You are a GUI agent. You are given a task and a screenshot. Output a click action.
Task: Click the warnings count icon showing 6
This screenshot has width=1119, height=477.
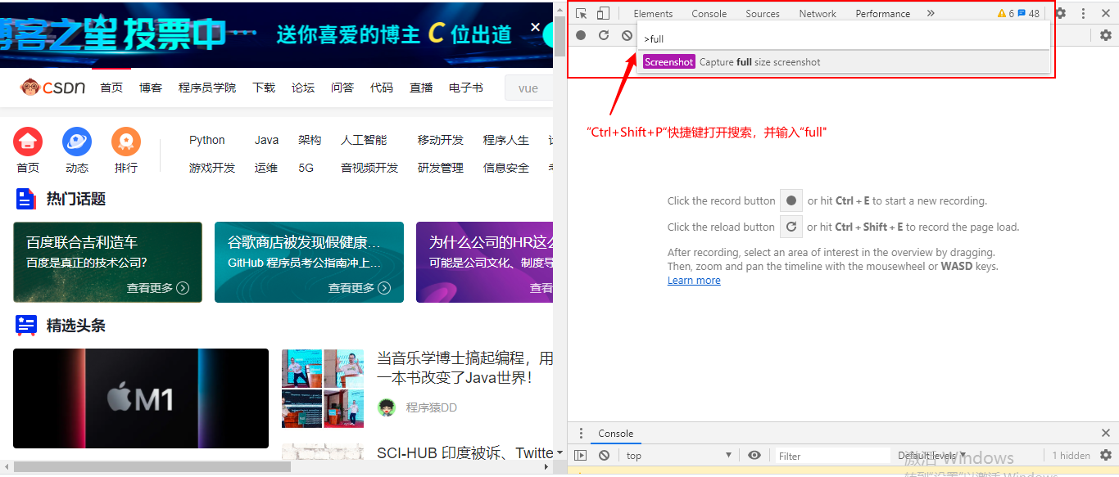pyautogui.click(x=1005, y=14)
